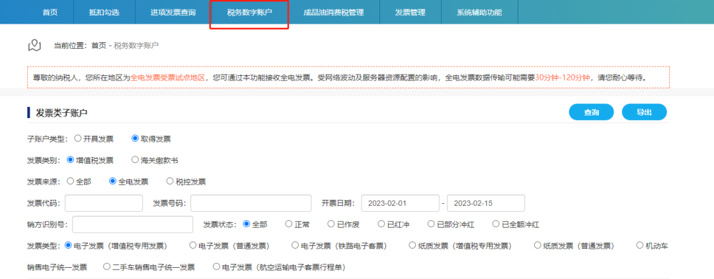Select 开具发票 sub-account type
714x279 pixels.
[x=78, y=139]
